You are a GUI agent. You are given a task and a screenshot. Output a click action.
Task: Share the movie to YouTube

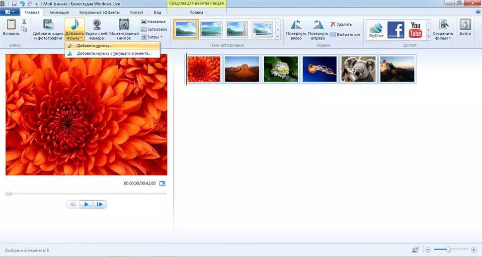tap(415, 30)
